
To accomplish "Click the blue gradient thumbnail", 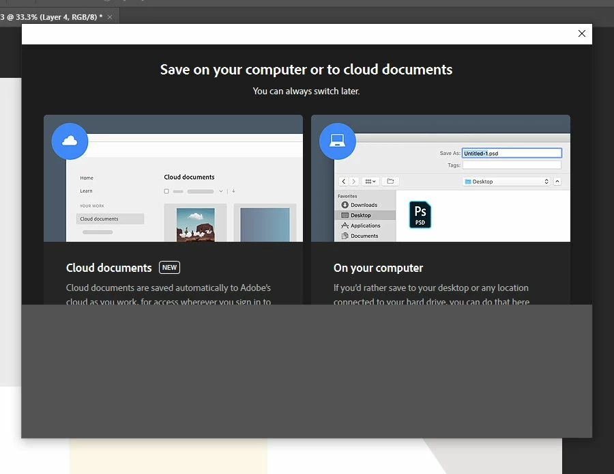I will [x=265, y=225].
